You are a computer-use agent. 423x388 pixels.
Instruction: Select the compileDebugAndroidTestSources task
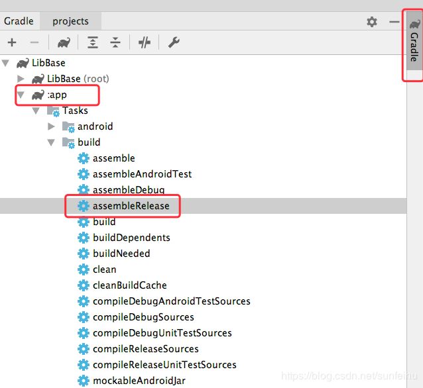(203, 301)
